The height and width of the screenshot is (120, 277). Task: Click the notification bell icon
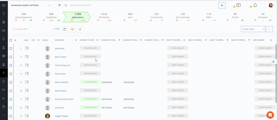(255, 5)
